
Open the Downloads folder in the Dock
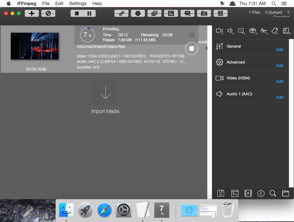pos(189,210)
